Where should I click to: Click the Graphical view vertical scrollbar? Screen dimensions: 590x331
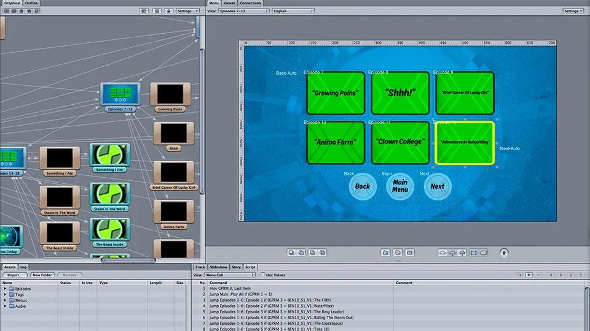[202, 120]
